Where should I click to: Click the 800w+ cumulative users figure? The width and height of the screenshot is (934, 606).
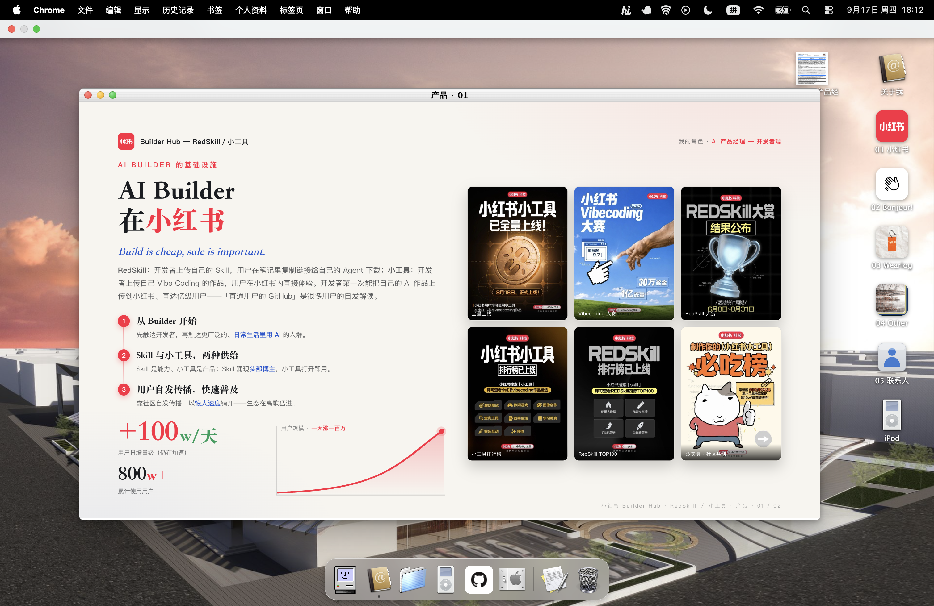(142, 474)
